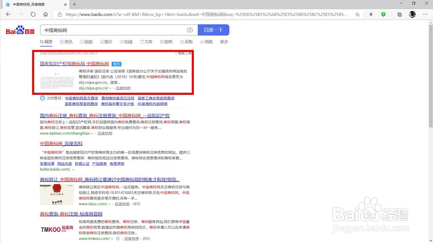This screenshot has height=243, width=433.
Task: Click the browser address bar URL
Action: click(x=206, y=15)
